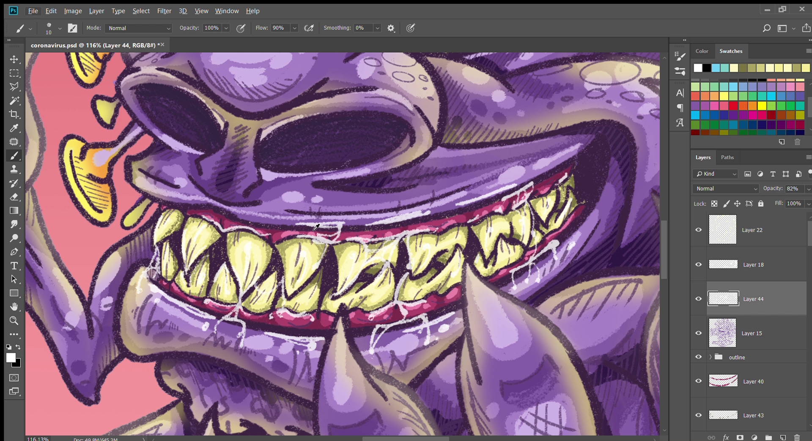Select Layer 18 thumbnail
The height and width of the screenshot is (441, 812).
(723, 264)
